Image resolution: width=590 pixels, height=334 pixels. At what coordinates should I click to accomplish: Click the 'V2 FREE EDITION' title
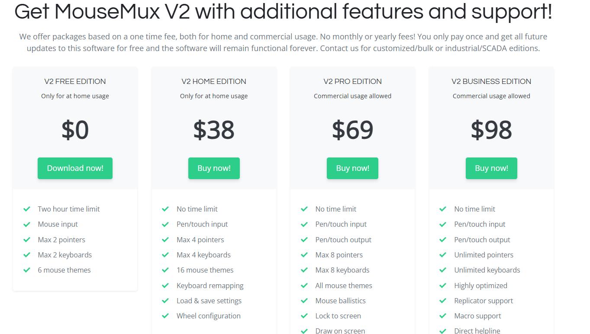pyautogui.click(x=75, y=81)
